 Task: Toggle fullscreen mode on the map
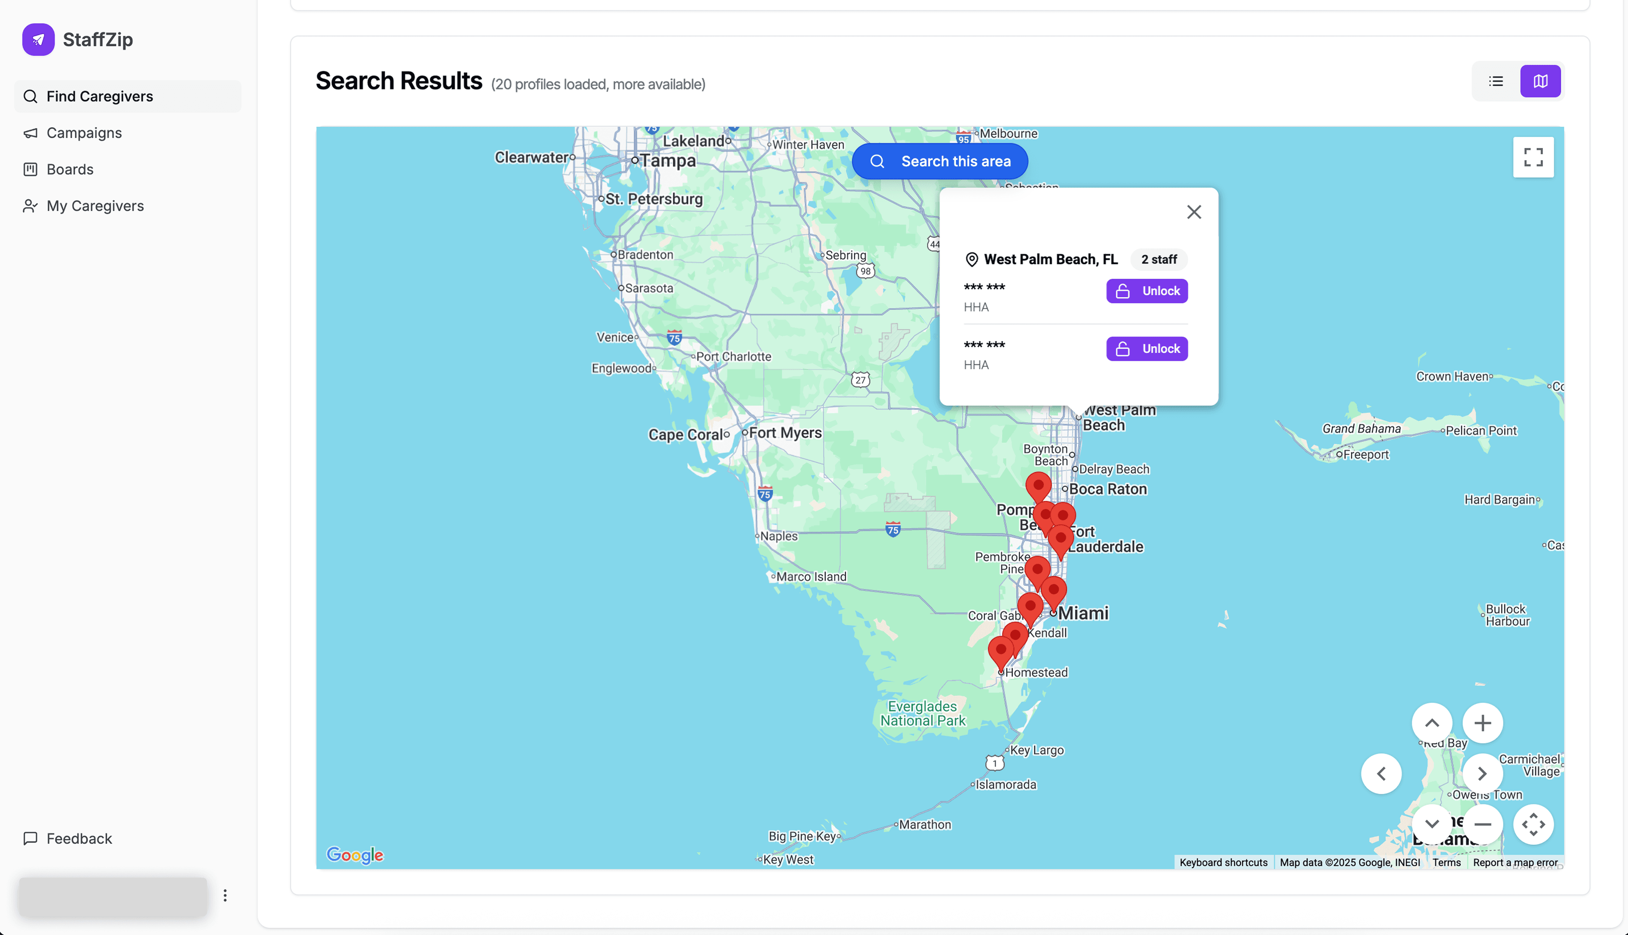click(x=1533, y=157)
